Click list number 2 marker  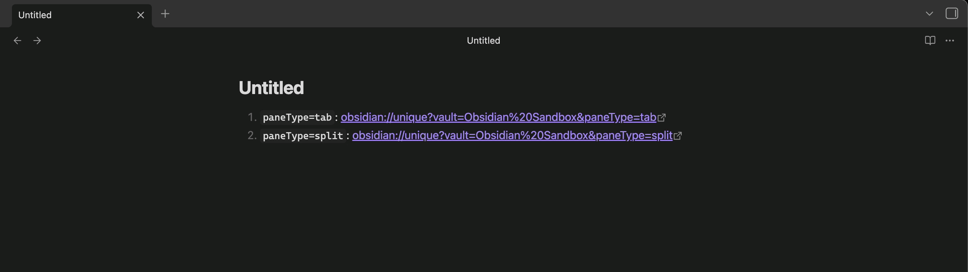pyautogui.click(x=252, y=135)
